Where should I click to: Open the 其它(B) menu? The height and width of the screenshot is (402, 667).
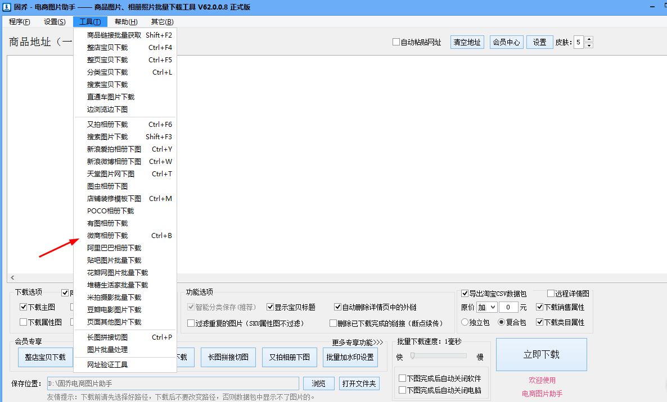[x=162, y=21]
